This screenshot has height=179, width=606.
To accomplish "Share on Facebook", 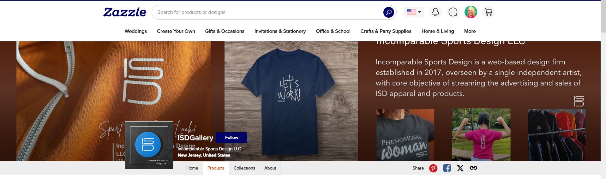I will (447, 168).
